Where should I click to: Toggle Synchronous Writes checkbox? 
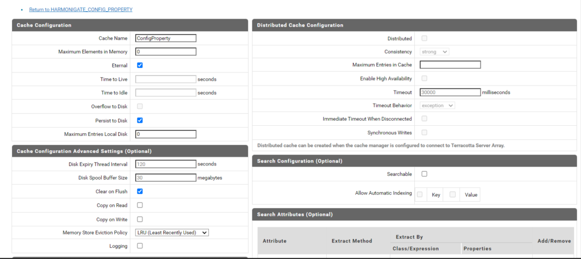(424, 132)
